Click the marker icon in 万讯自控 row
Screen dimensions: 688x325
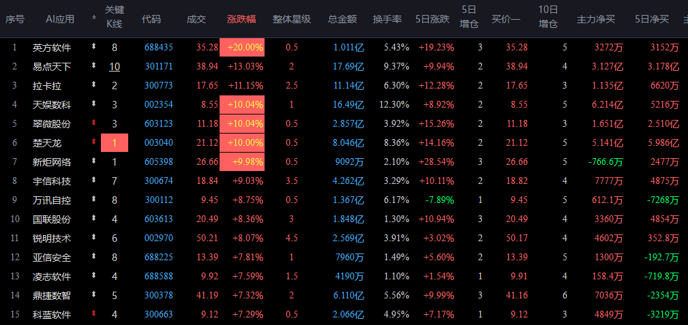pos(93,199)
